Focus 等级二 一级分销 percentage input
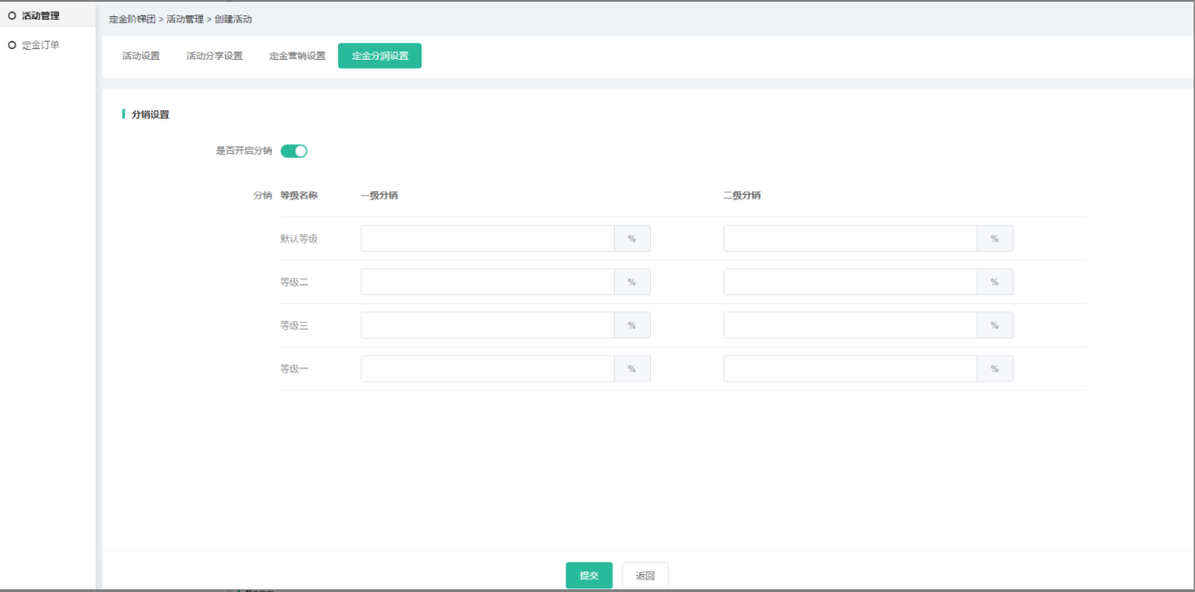 [488, 282]
